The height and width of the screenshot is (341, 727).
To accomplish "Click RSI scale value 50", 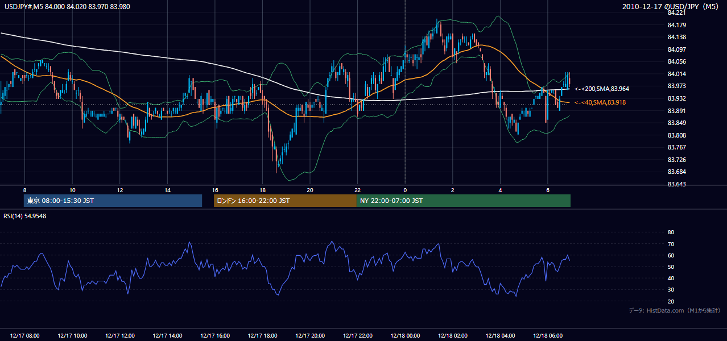I will coord(671,267).
